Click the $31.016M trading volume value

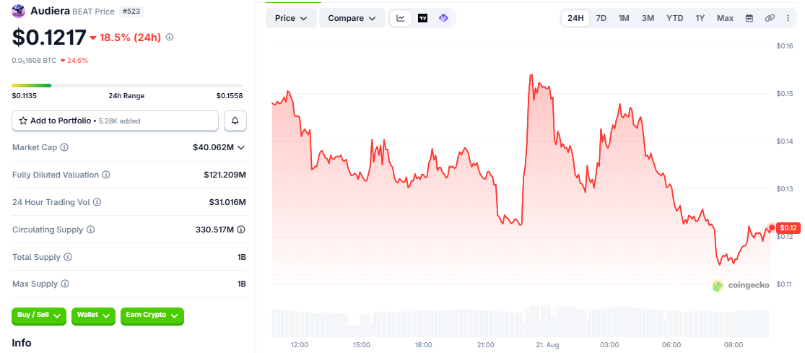coord(227,202)
